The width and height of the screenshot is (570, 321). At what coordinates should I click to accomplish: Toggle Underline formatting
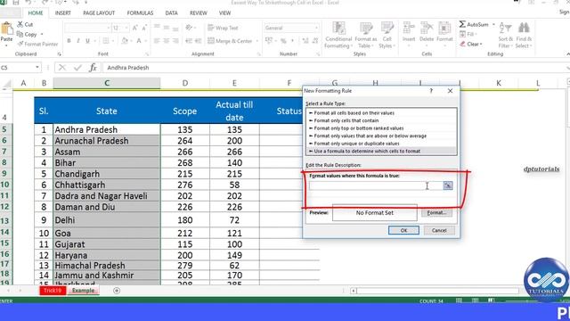87,41
